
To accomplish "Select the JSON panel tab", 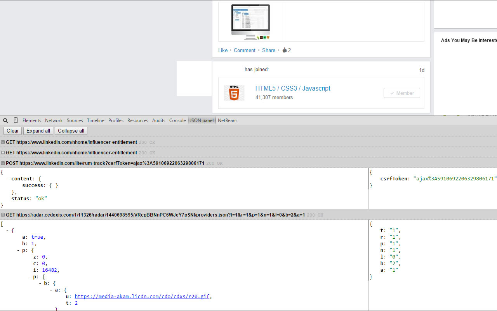I will (x=202, y=121).
